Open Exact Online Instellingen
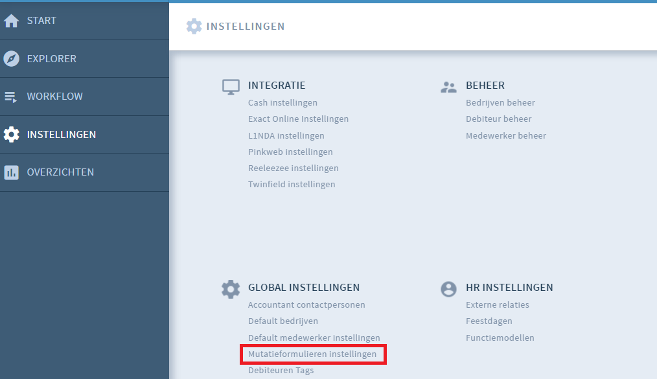This screenshot has height=379, width=657. [298, 119]
